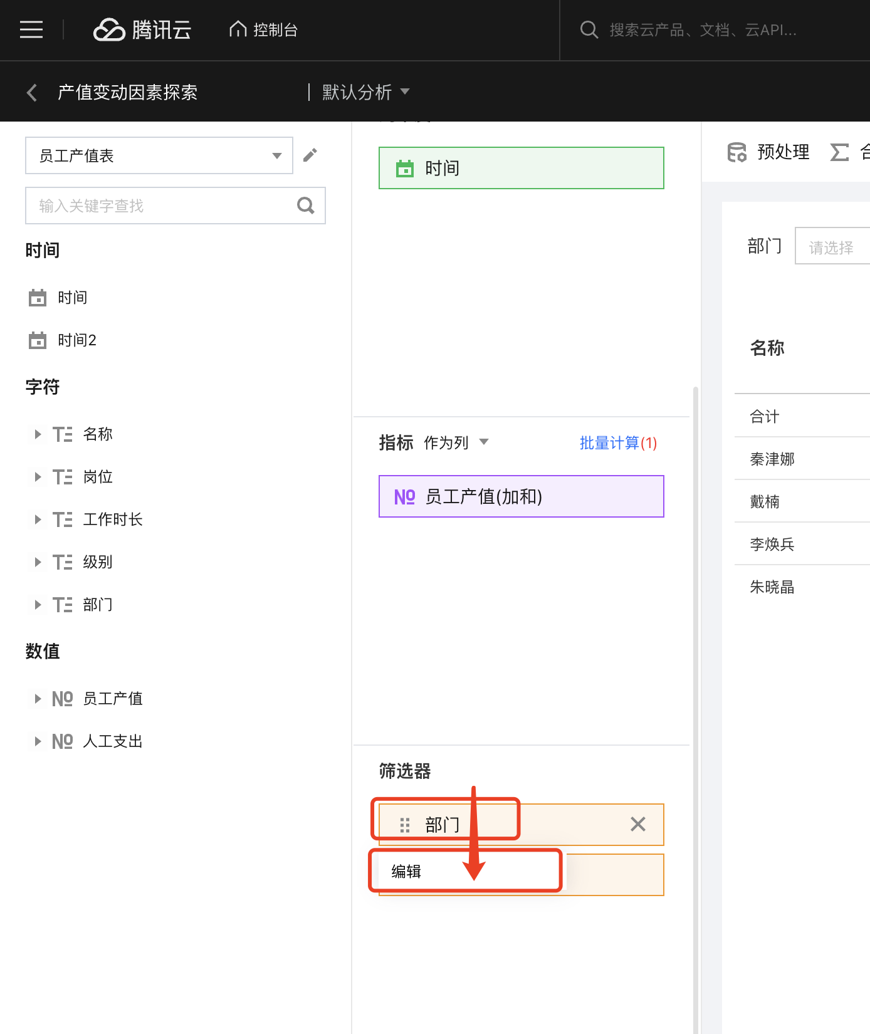This screenshot has height=1034, width=870.
Task: Click the keyword search input field
Action: [160, 206]
